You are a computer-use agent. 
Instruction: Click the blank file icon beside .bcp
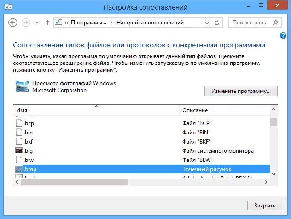(19, 123)
